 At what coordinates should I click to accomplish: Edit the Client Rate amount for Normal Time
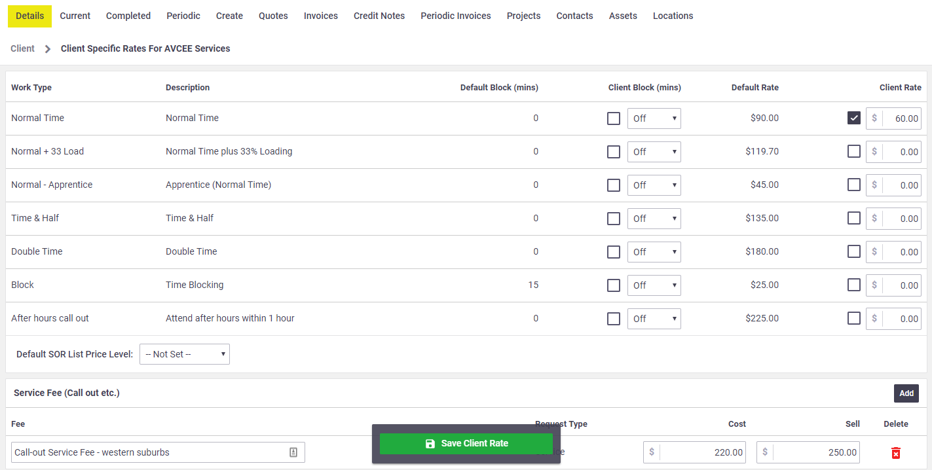pyautogui.click(x=893, y=118)
